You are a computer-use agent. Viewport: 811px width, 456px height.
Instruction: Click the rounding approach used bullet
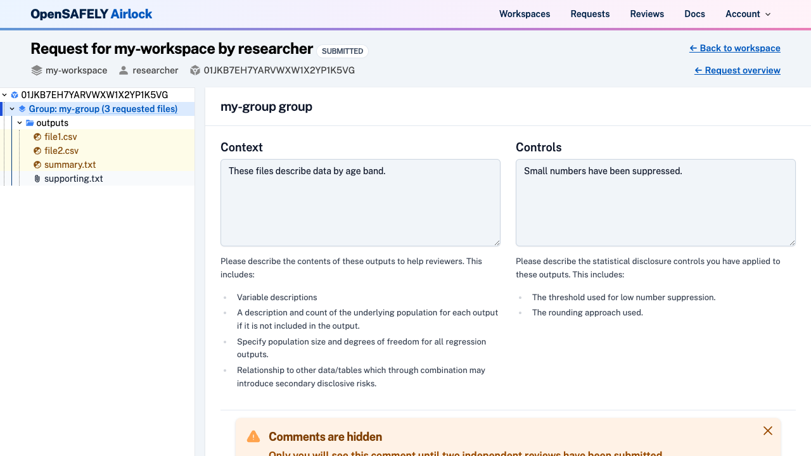pyautogui.click(x=587, y=312)
